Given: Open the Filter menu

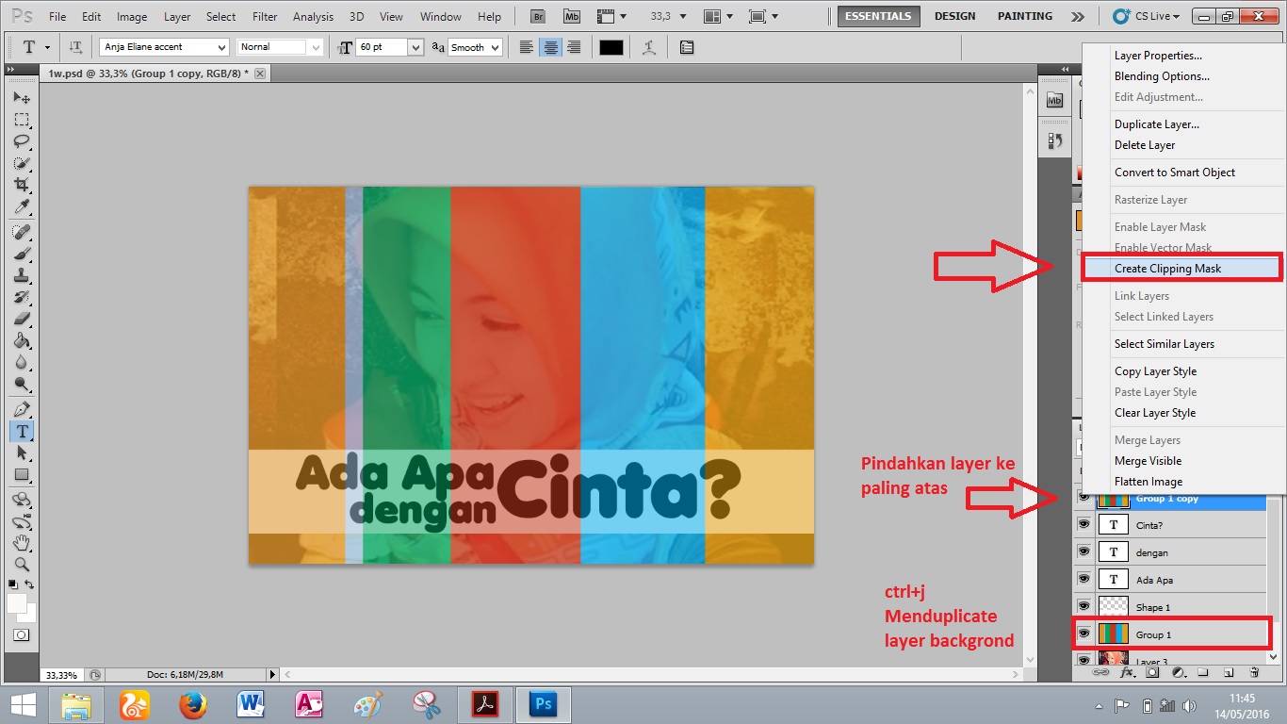Looking at the screenshot, I should (264, 16).
